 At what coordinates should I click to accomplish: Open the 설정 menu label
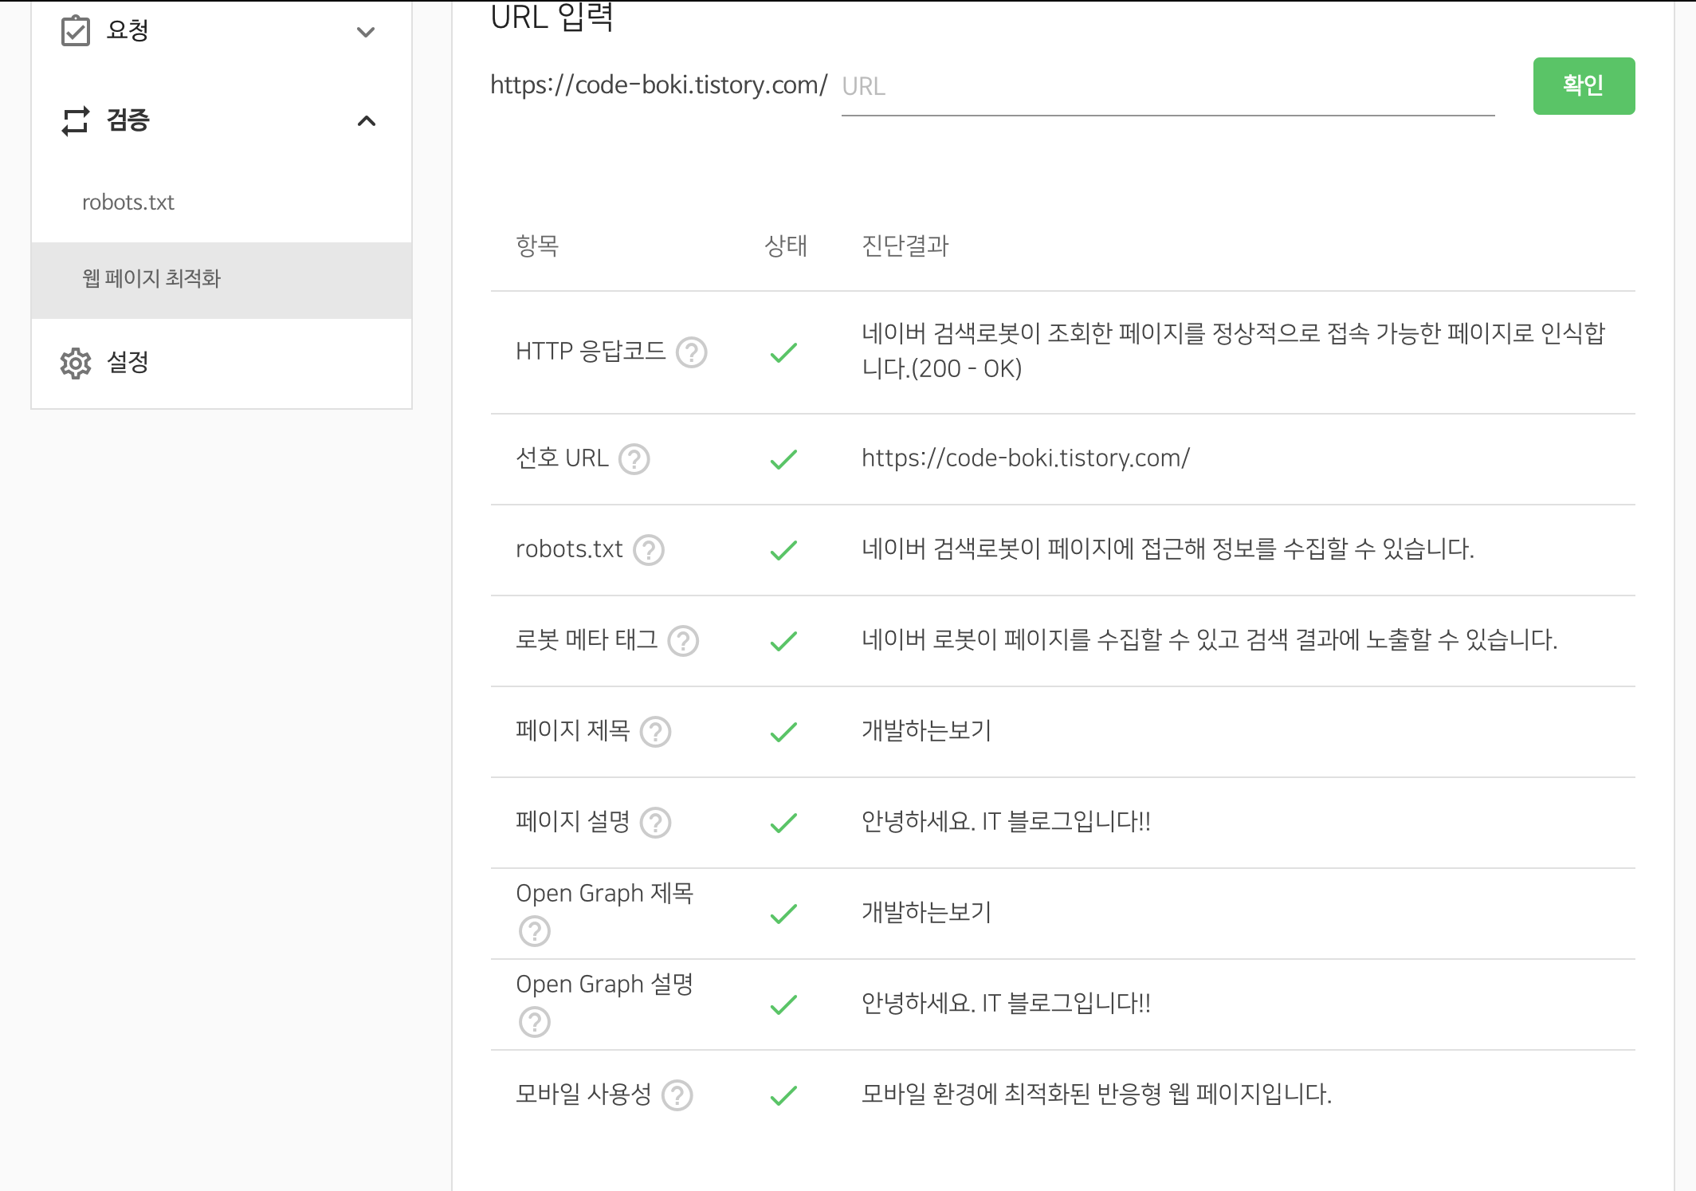point(128,363)
